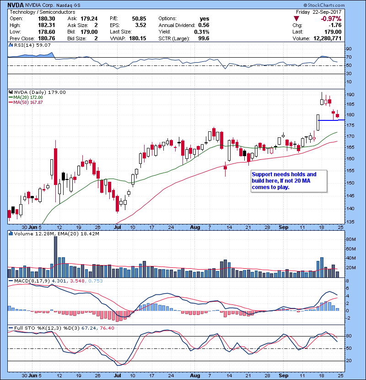
Task: Click the Yield value 0.31%
Action: pyautogui.click(x=202, y=32)
